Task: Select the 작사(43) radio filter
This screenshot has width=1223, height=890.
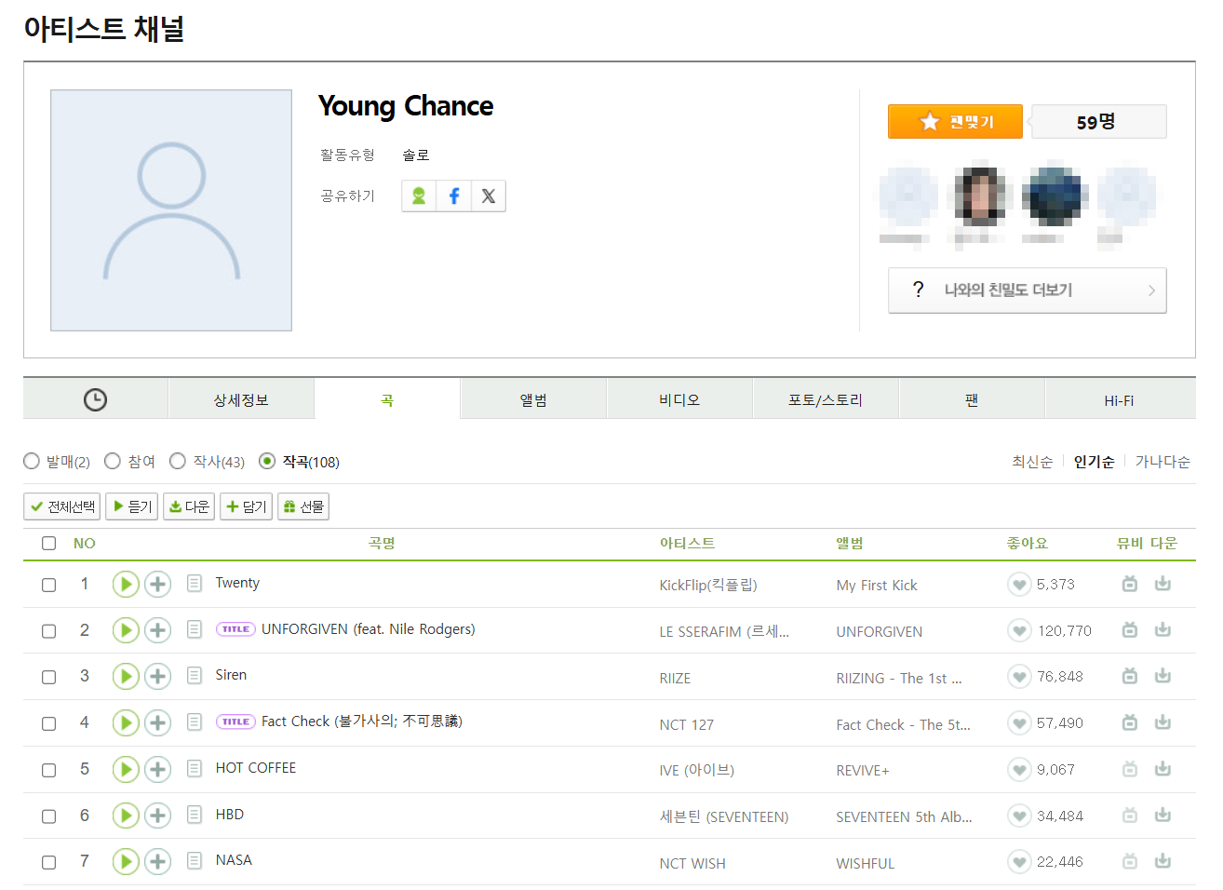Action: (x=178, y=461)
